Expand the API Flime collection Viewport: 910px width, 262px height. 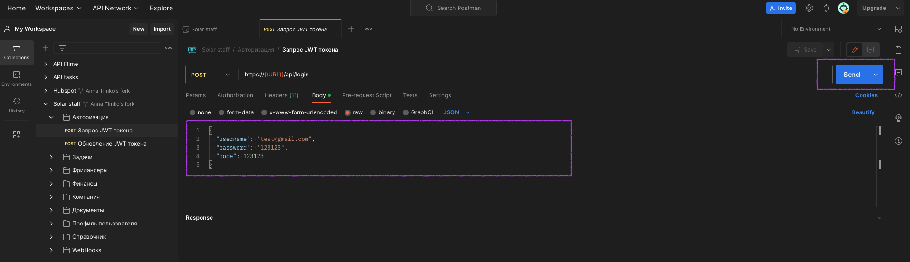click(x=46, y=64)
